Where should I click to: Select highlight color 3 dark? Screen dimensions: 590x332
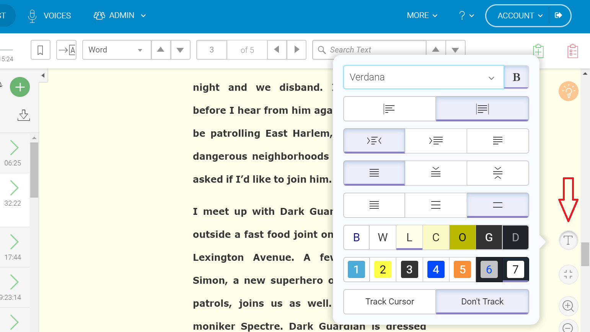click(x=409, y=270)
